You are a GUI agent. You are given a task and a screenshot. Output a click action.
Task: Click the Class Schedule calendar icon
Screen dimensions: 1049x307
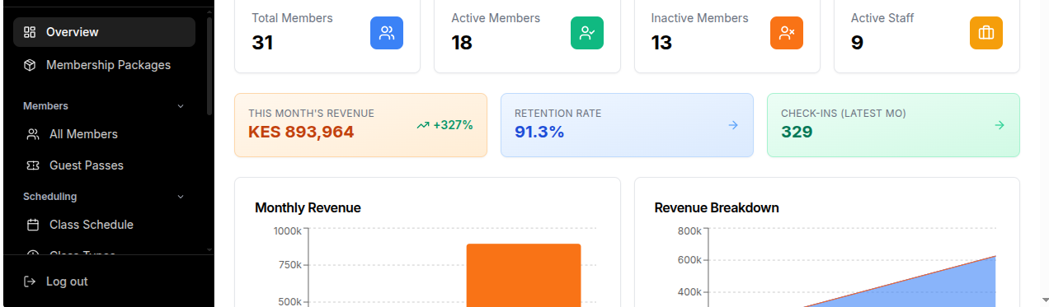click(33, 225)
